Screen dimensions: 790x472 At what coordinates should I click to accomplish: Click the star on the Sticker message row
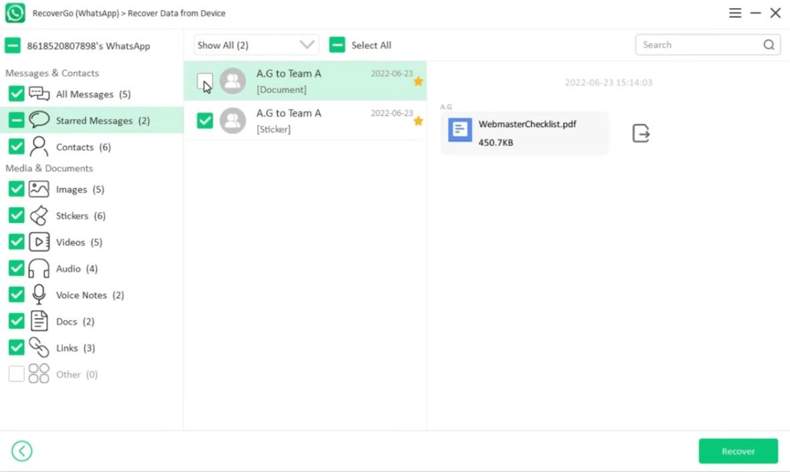(x=418, y=121)
